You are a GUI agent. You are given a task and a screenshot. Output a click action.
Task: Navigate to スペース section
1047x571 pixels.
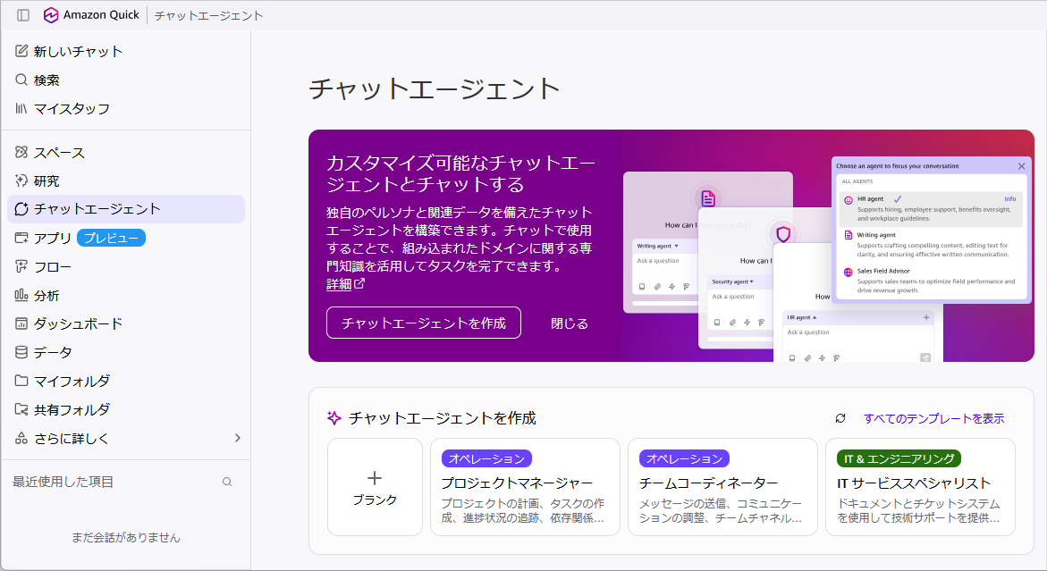coord(126,153)
